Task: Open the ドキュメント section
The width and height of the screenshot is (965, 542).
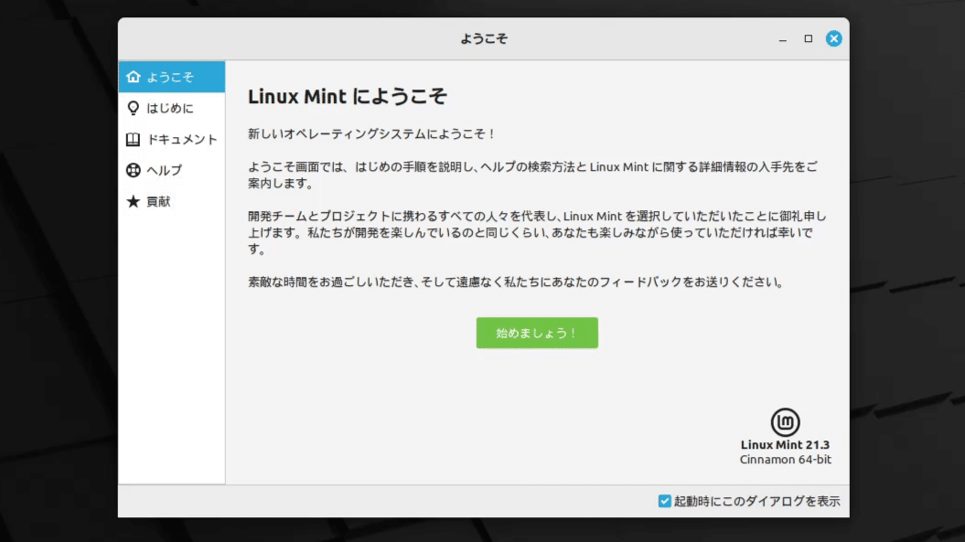Action: [x=172, y=140]
